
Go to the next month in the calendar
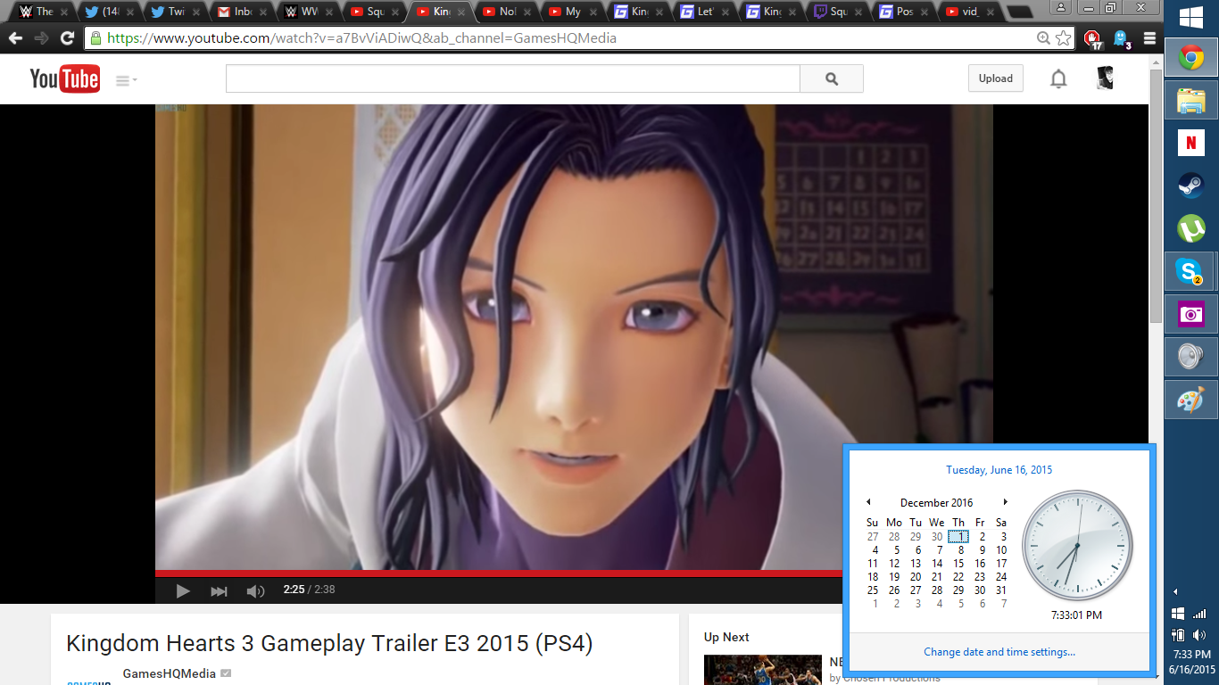[x=1006, y=502]
